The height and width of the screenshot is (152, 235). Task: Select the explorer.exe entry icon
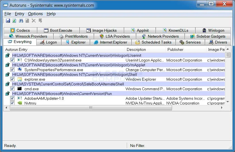click(19, 79)
